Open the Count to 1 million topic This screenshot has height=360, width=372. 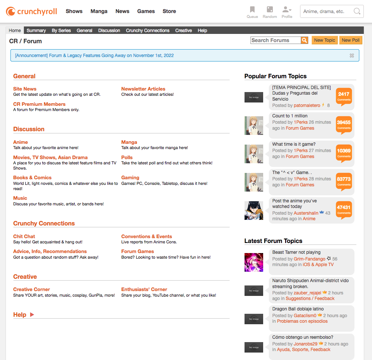pos(290,116)
